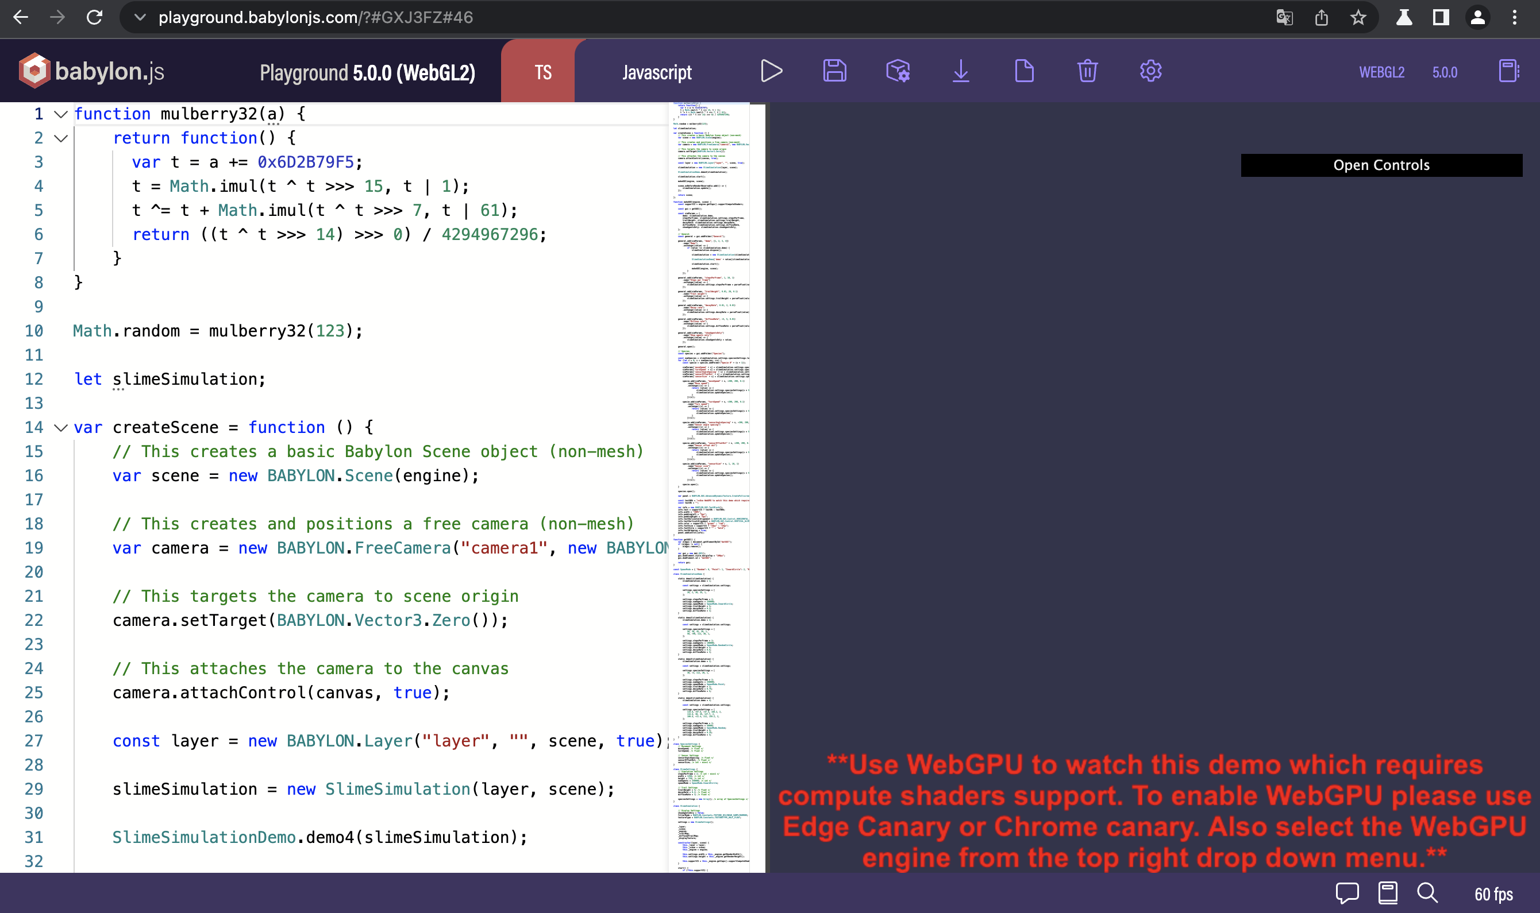
Task: Click the Save floppy disk icon
Action: pos(834,71)
